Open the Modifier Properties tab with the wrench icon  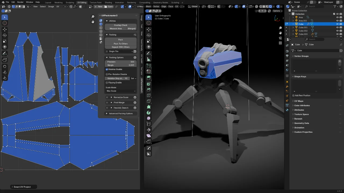coord(287,86)
